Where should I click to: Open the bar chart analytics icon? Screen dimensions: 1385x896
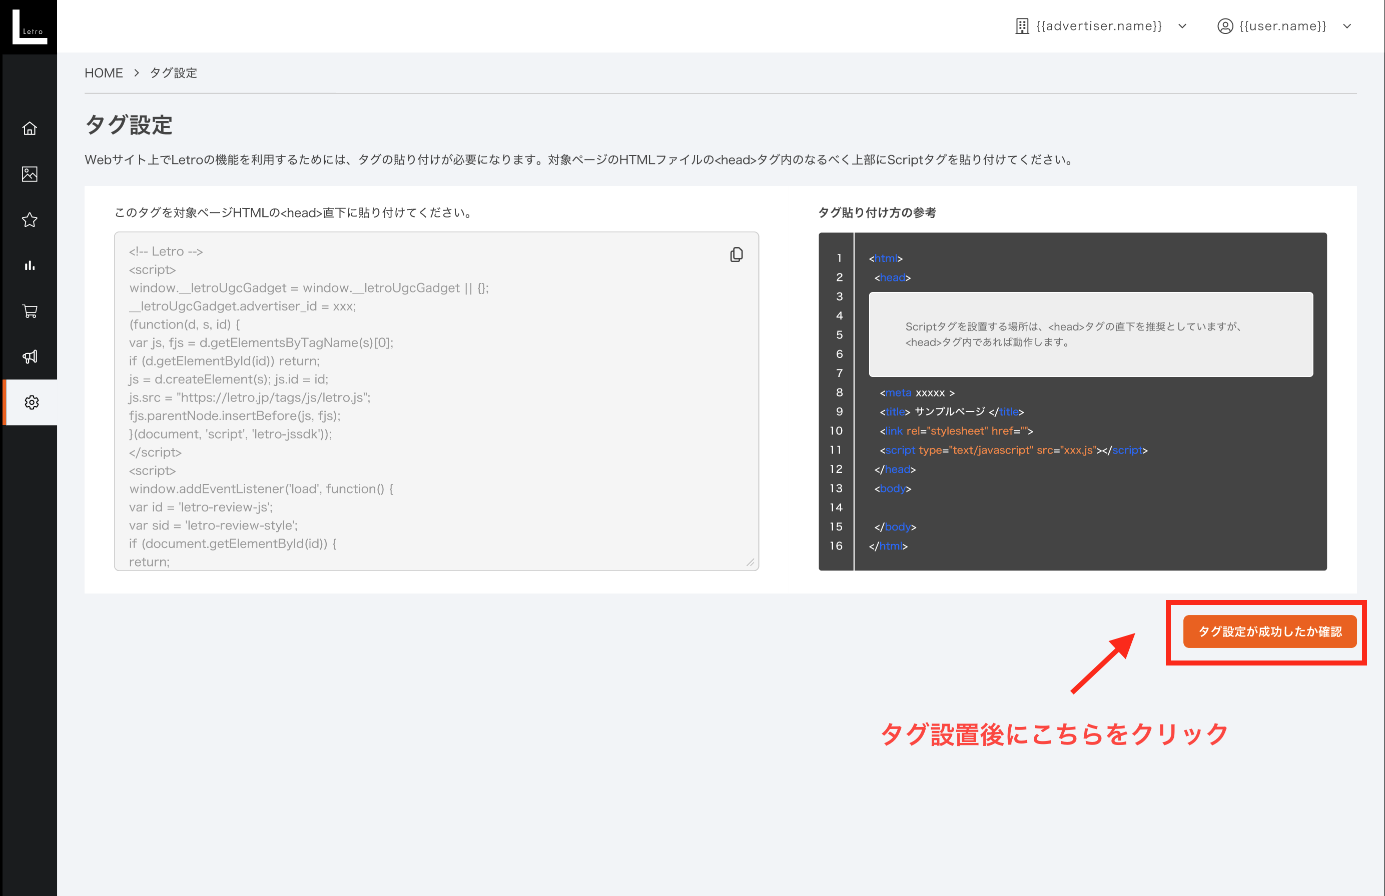point(30,265)
